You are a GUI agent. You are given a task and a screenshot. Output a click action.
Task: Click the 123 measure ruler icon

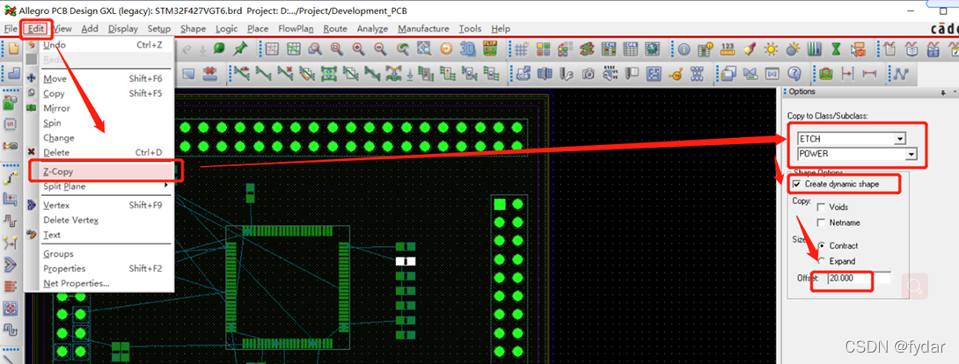728,49
